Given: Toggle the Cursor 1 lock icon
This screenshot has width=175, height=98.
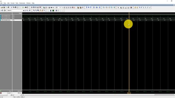Looking at the screenshot, I should point(1,93).
